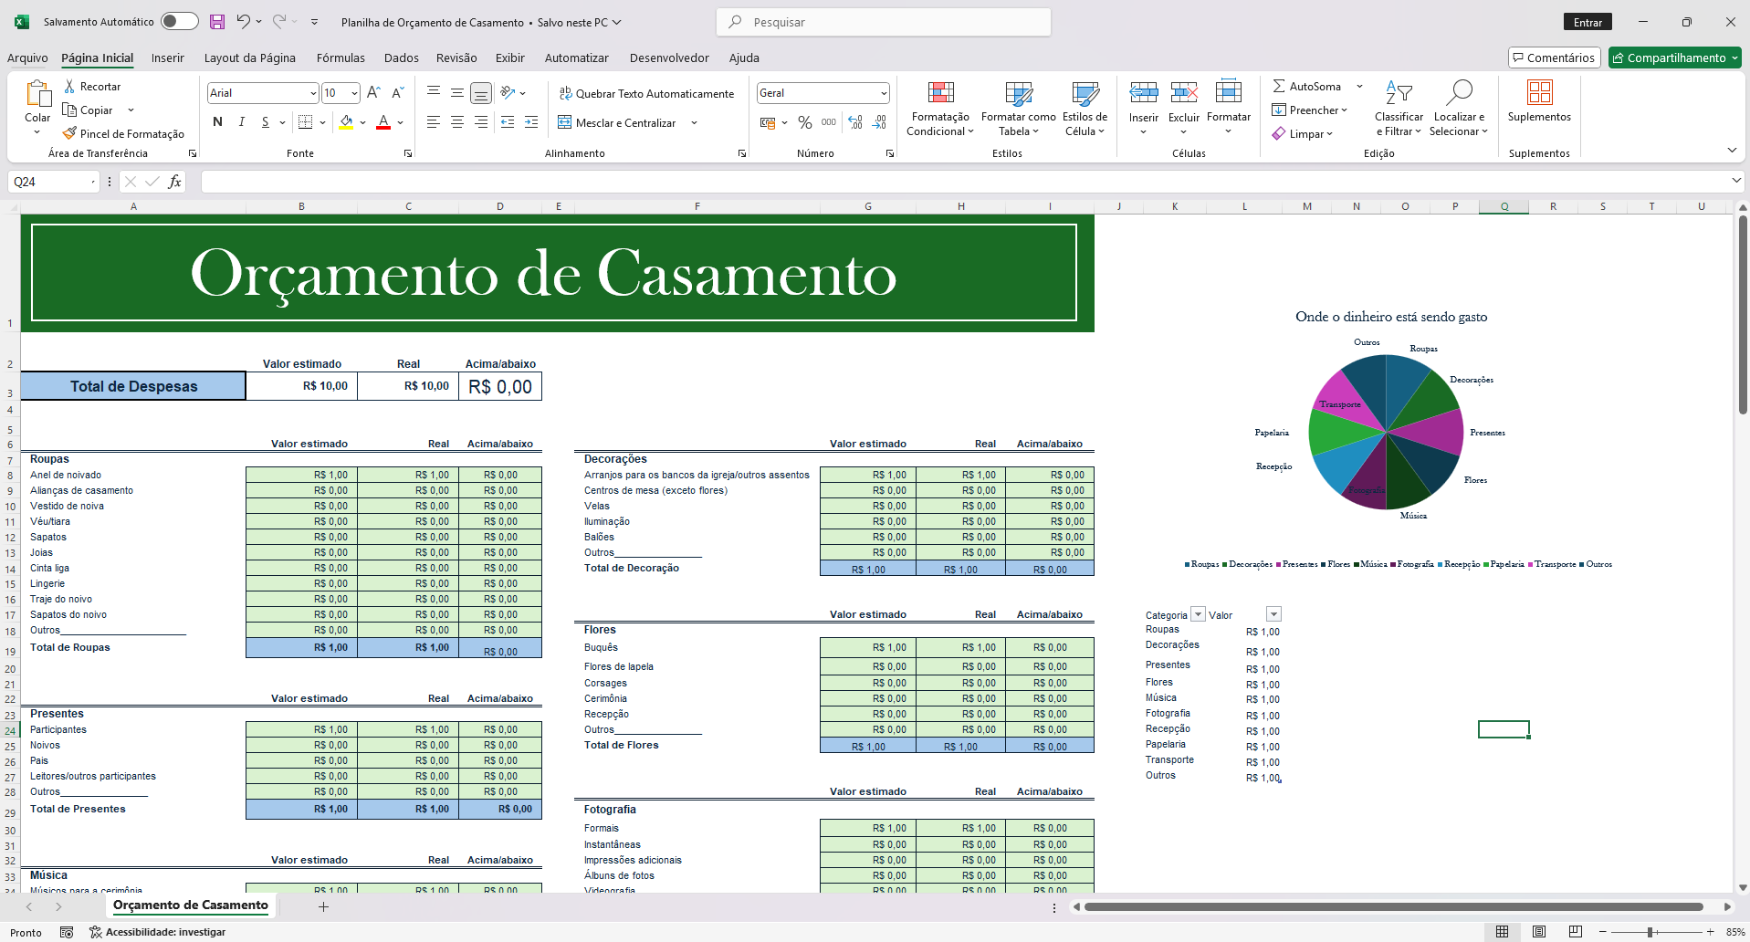1750x942 pixels.
Task: Click the insert function fx icon
Action: (174, 182)
